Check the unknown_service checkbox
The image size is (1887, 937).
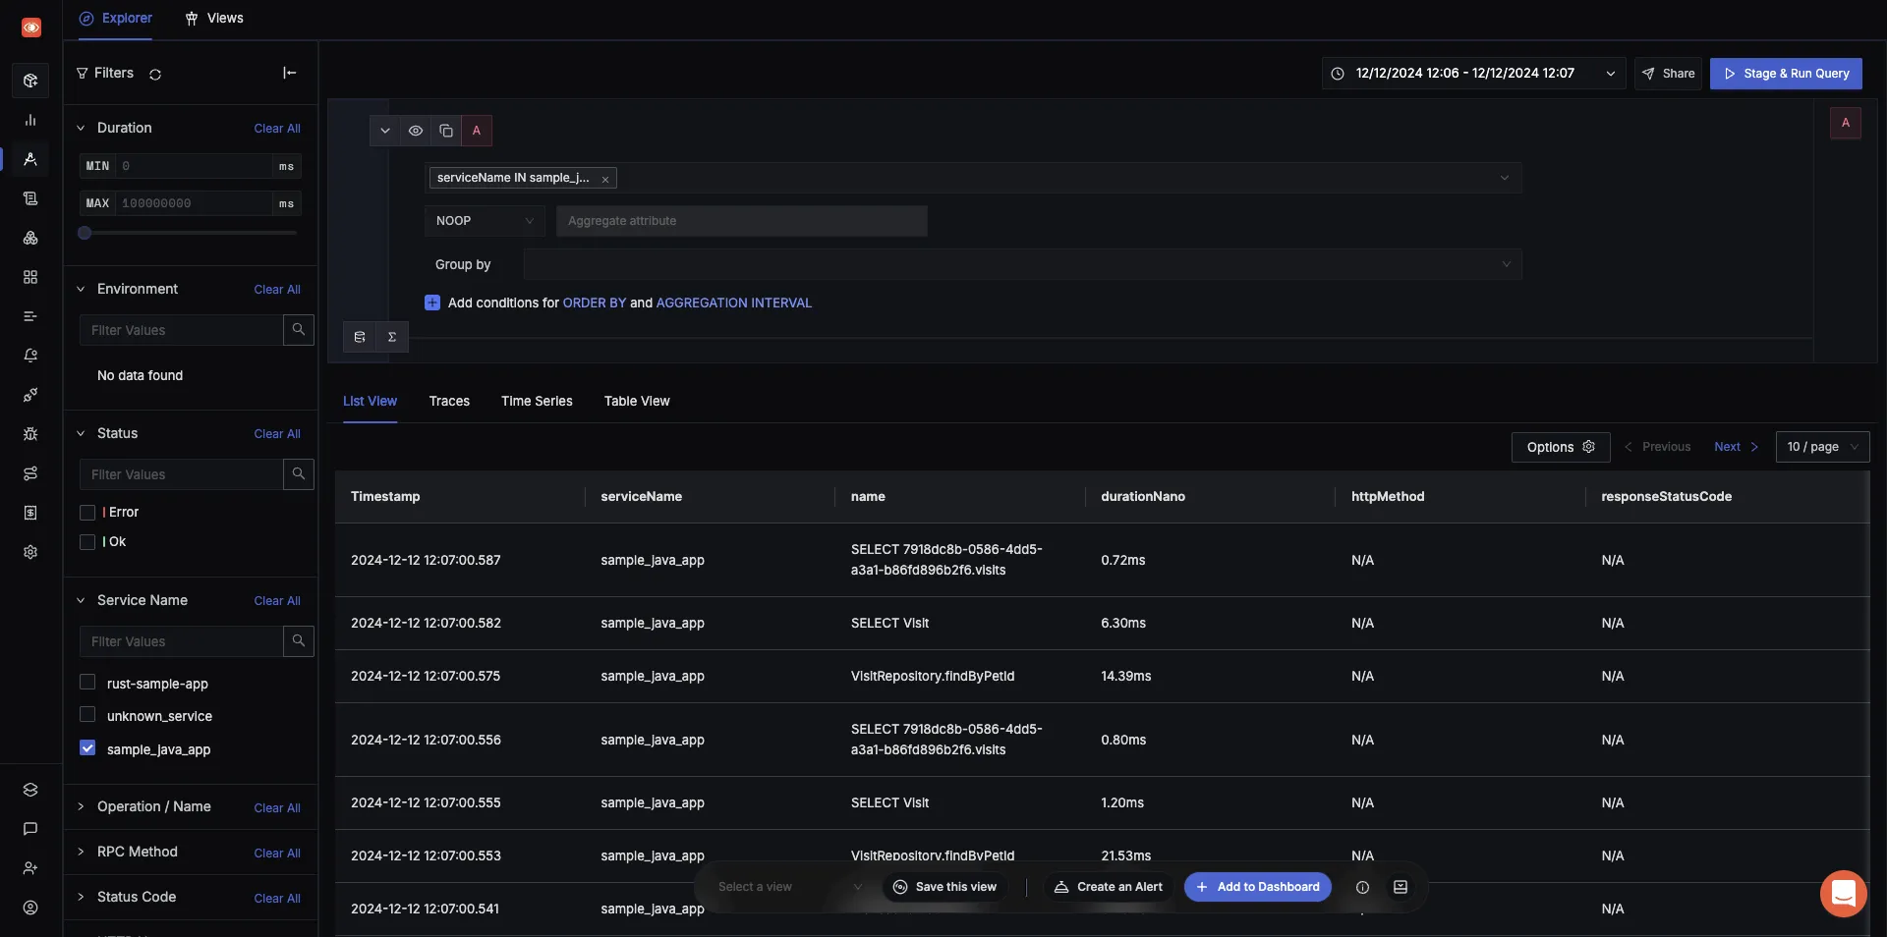click(x=87, y=715)
